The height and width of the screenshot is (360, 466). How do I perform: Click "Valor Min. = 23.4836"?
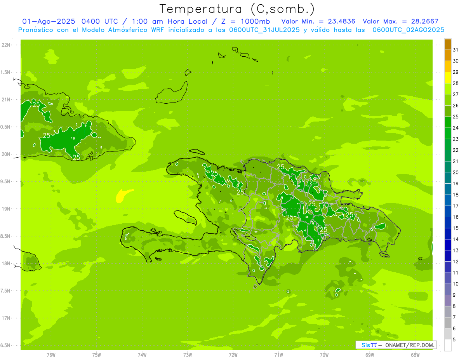(x=319, y=21)
